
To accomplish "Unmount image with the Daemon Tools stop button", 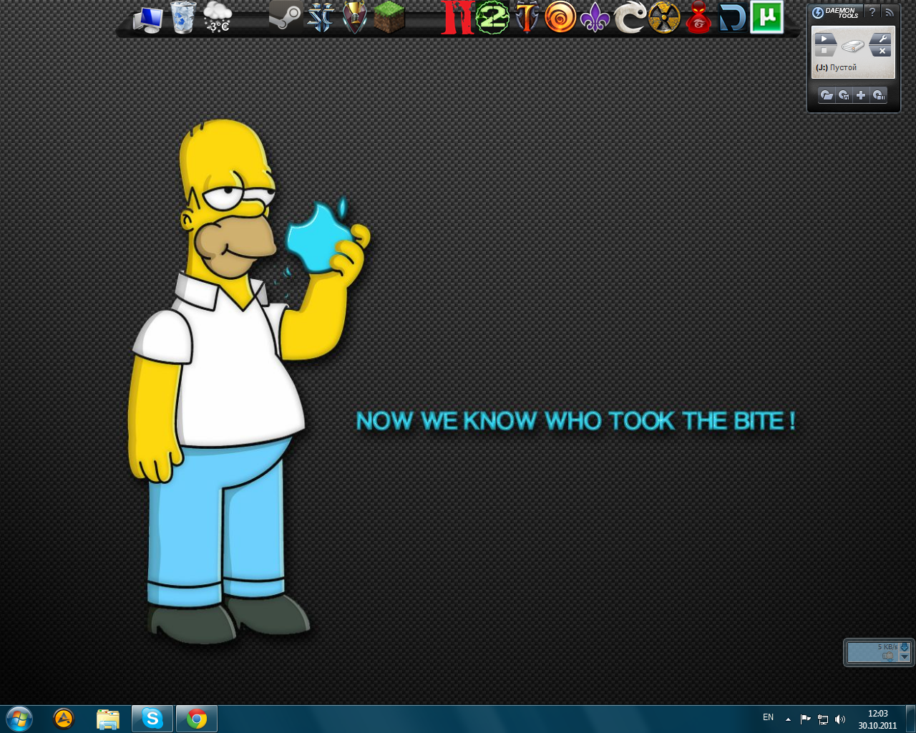I will (x=824, y=52).
